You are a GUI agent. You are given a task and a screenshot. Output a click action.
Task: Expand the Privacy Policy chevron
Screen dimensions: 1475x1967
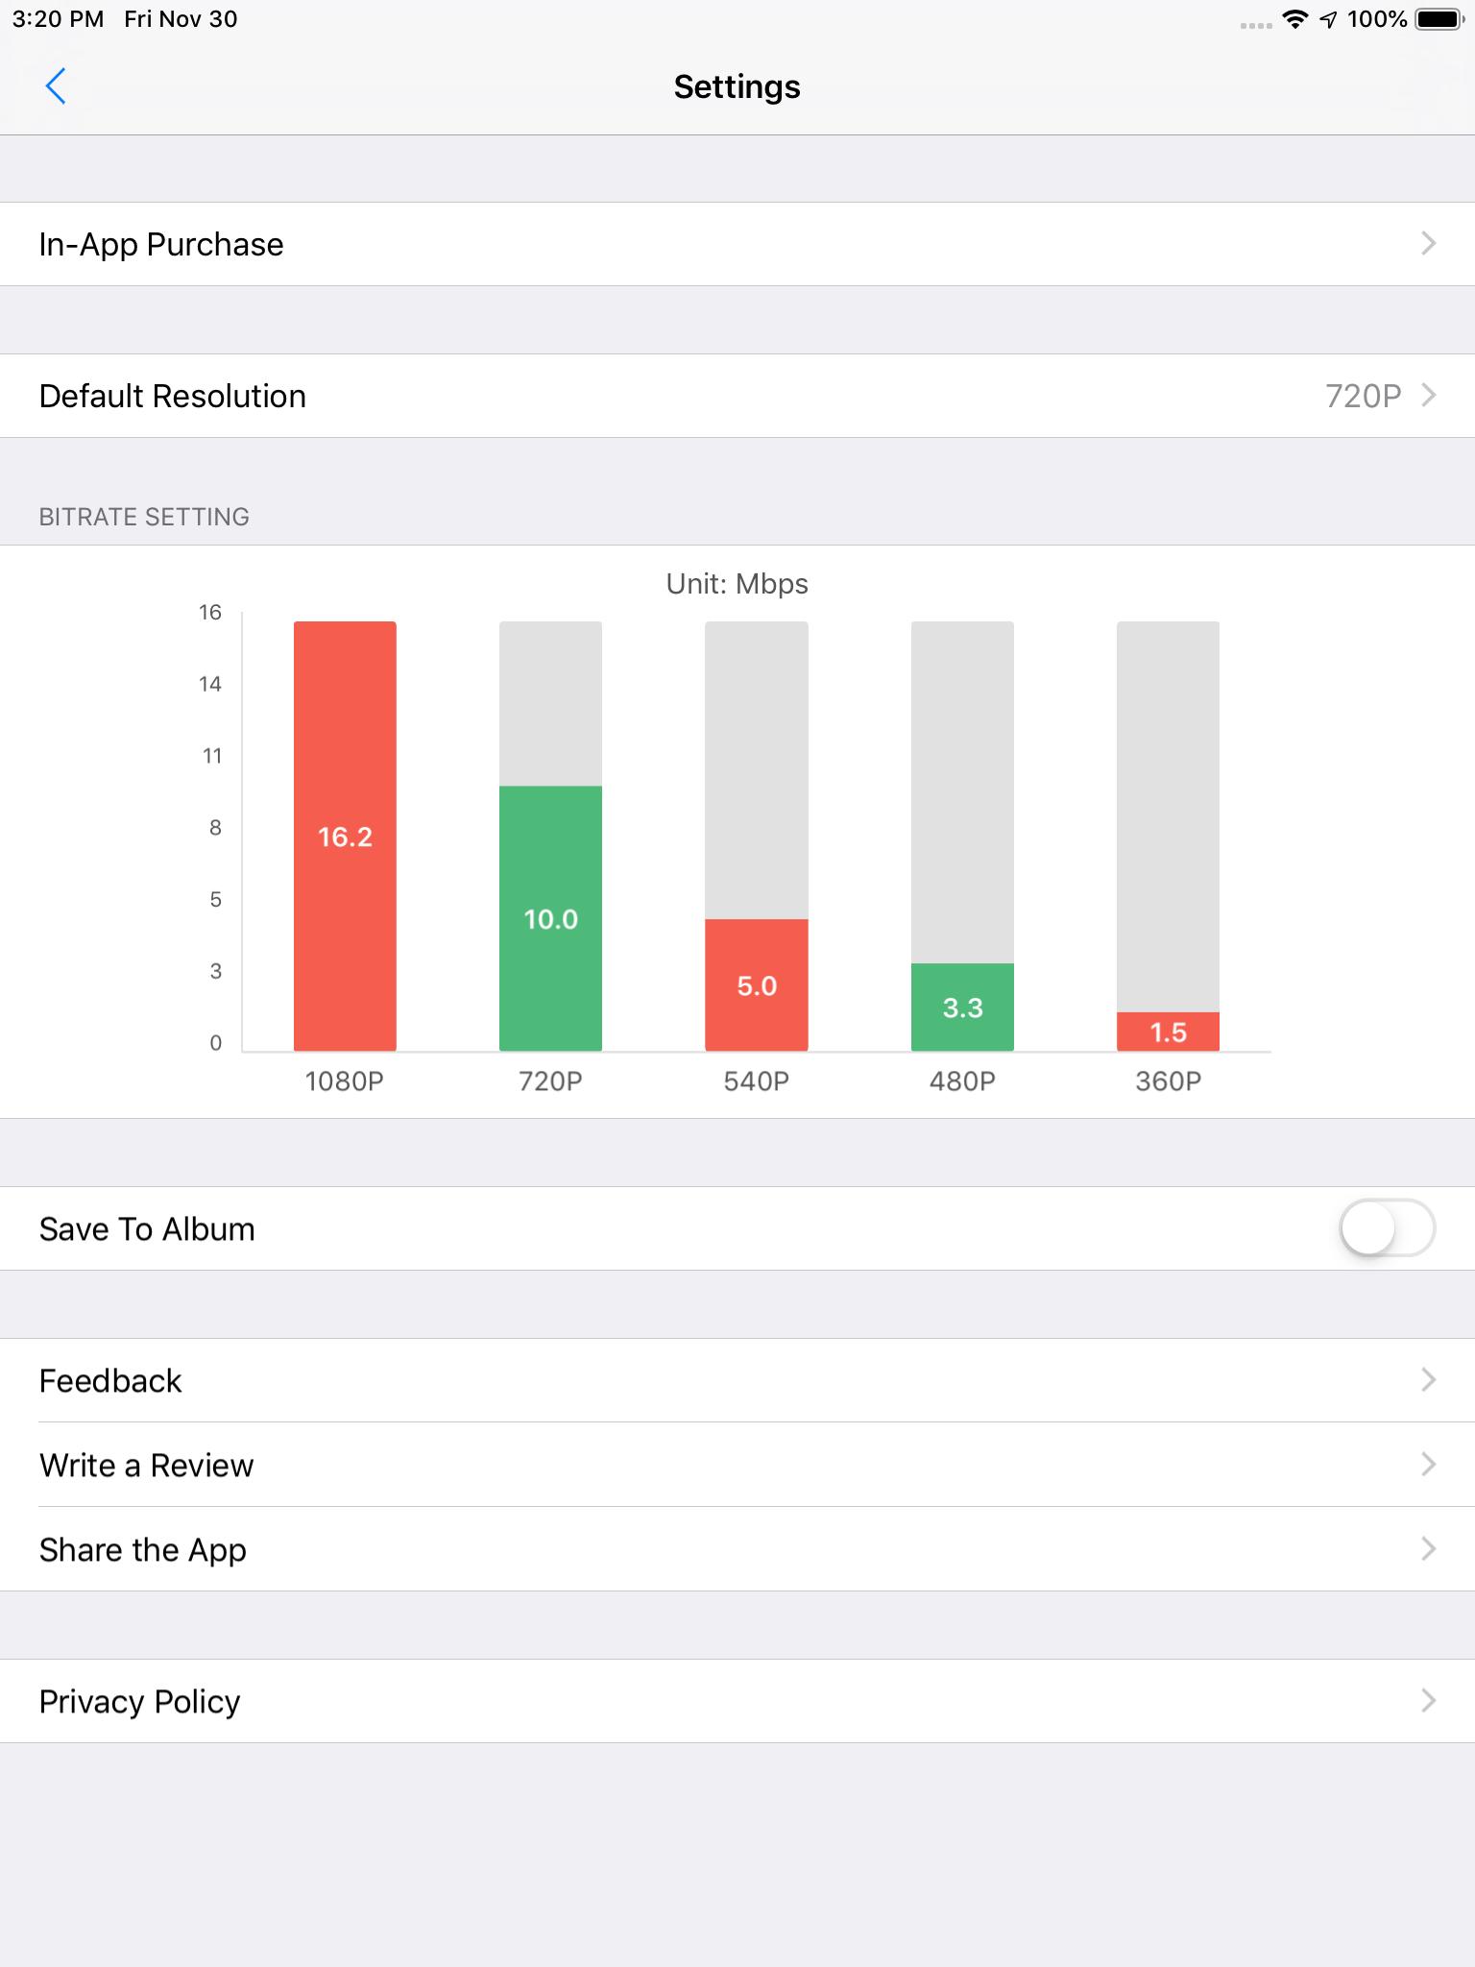(1428, 1701)
